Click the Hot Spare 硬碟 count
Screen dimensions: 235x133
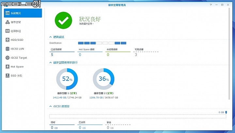pos(80,55)
